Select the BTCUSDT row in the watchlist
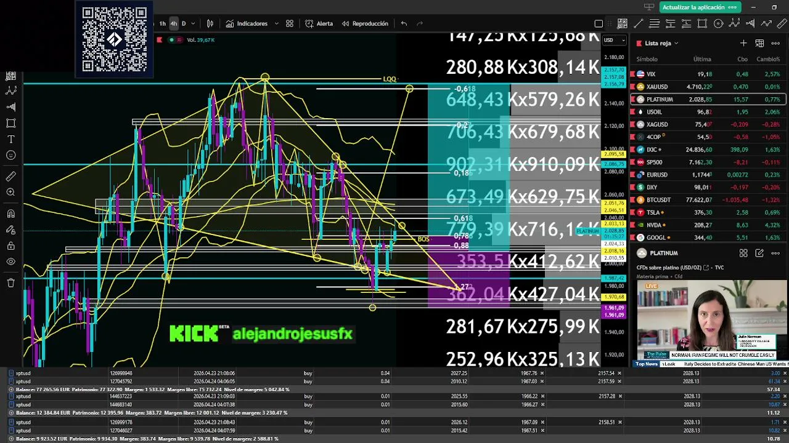Viewport: 789px width, 443px height. click(708, 200)
